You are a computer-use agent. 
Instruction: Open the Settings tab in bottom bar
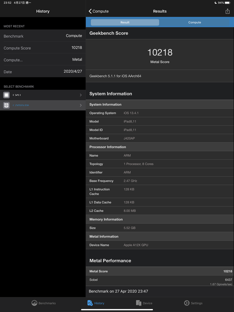click(x=193, y=303)
